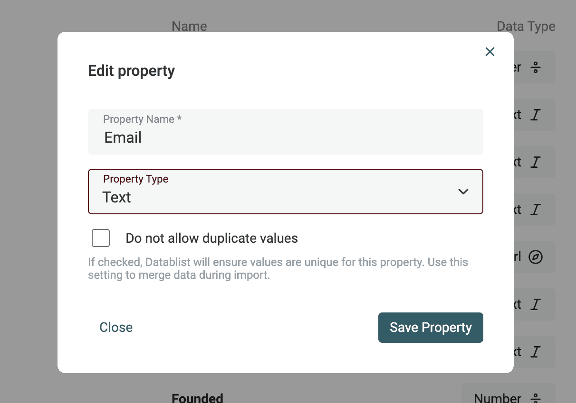Click the second italic text icon from top
Image resolution: width=576 pixels, height=403 pixels.
click(x=536, y=162)
